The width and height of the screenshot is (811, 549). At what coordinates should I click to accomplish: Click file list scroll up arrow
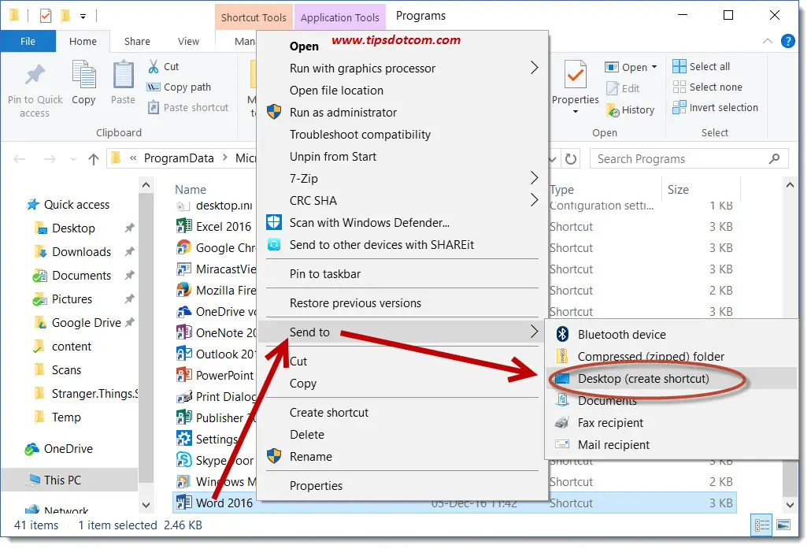790,185
